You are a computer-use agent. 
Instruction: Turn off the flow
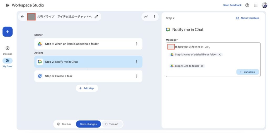112,124
